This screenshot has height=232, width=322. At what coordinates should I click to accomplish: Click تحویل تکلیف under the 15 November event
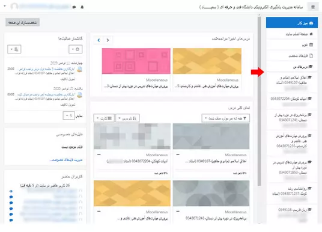coord(68,105)
